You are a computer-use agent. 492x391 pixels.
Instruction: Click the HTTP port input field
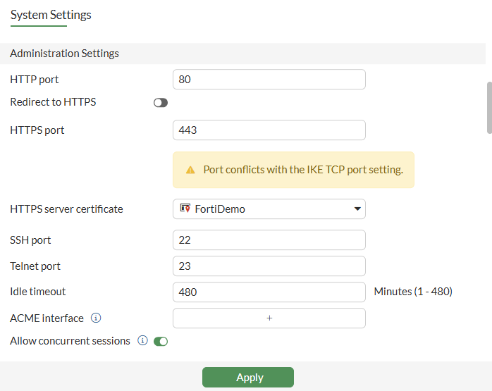[x=269, y=80]
